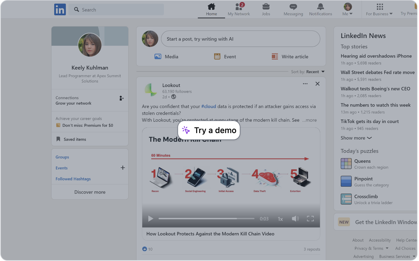Click the Try a demo button
Viewport: 419px width, 261px height.
click(x=209, y=130)
